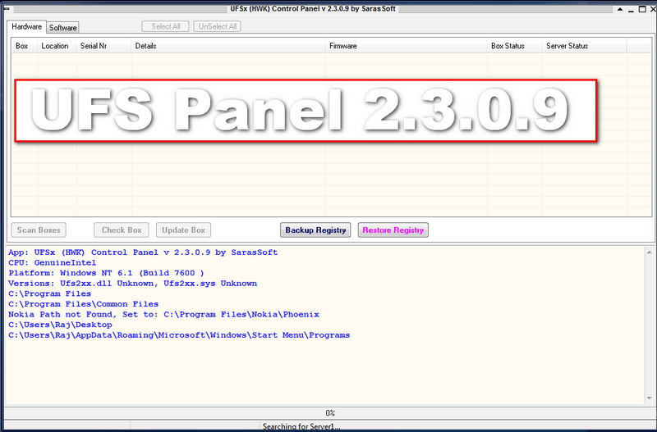Viewport: 657px width, 432px height.
Task: Maximize the UFSx Control Panel window
Action: click(x=642, y=9)
